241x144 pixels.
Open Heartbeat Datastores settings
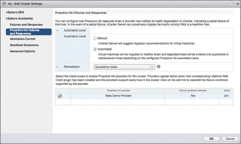click(x=24, y=45)
